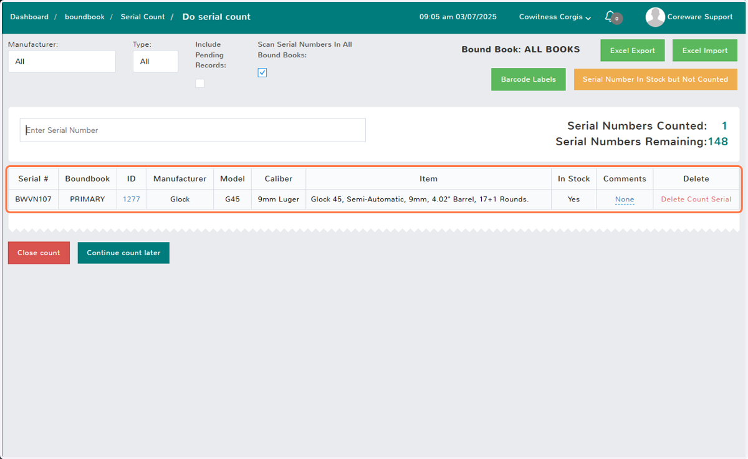748x459 pixels.
Task: Focus the Enter Serial Number field
Action: point(193,130)
